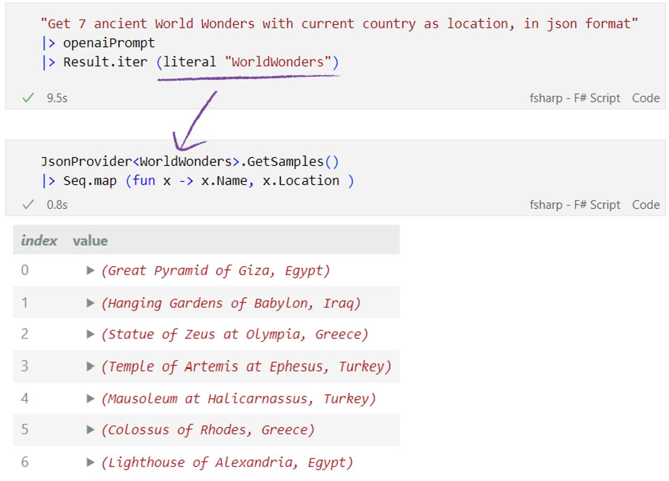Expand the Statue of Zeus at Olympia row
Image resolution: width=669 pixels, height=481 pixels.
tap(90, 335)
